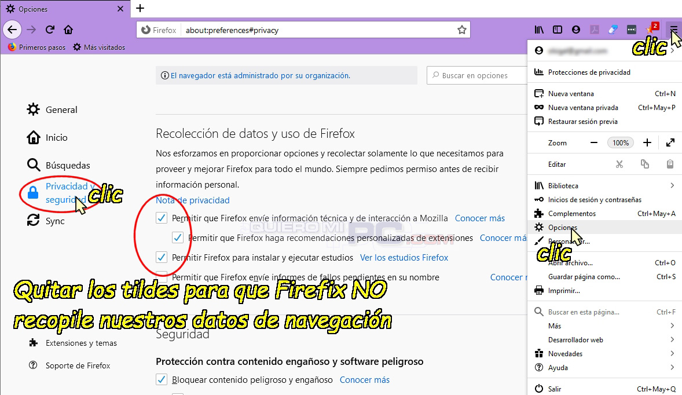This screenshot has height=395, width=682.
Task: Toggle the sidebars toolbar icon
Action: (557, 30)
